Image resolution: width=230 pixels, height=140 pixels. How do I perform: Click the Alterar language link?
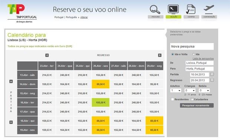pyautogui.click(x=84, y=17)
